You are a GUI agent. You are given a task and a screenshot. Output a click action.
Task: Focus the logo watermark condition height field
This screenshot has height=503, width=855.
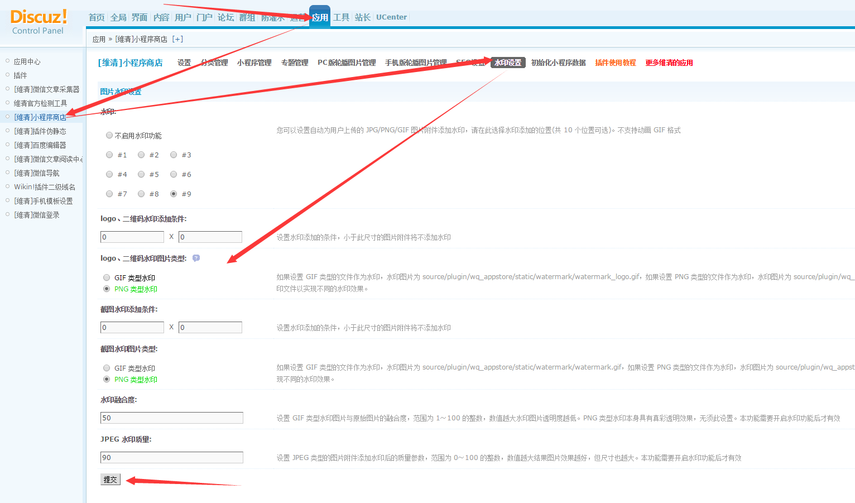click(x=210, y=237)
